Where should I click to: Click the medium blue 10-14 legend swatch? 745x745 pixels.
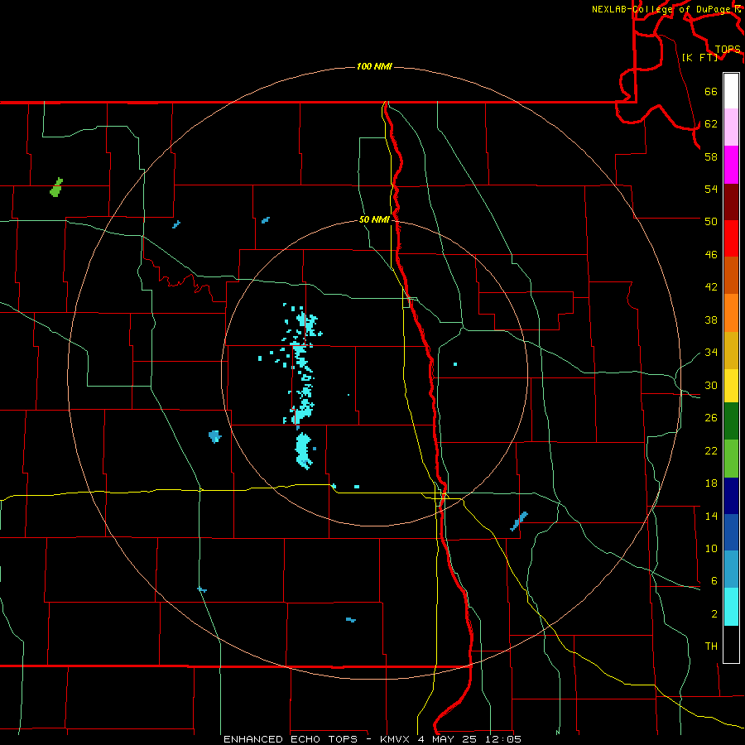[731, 532]
